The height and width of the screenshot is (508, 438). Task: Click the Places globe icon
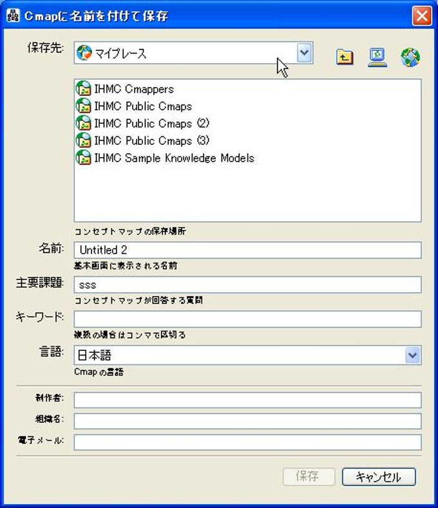(x=410, y=57)
